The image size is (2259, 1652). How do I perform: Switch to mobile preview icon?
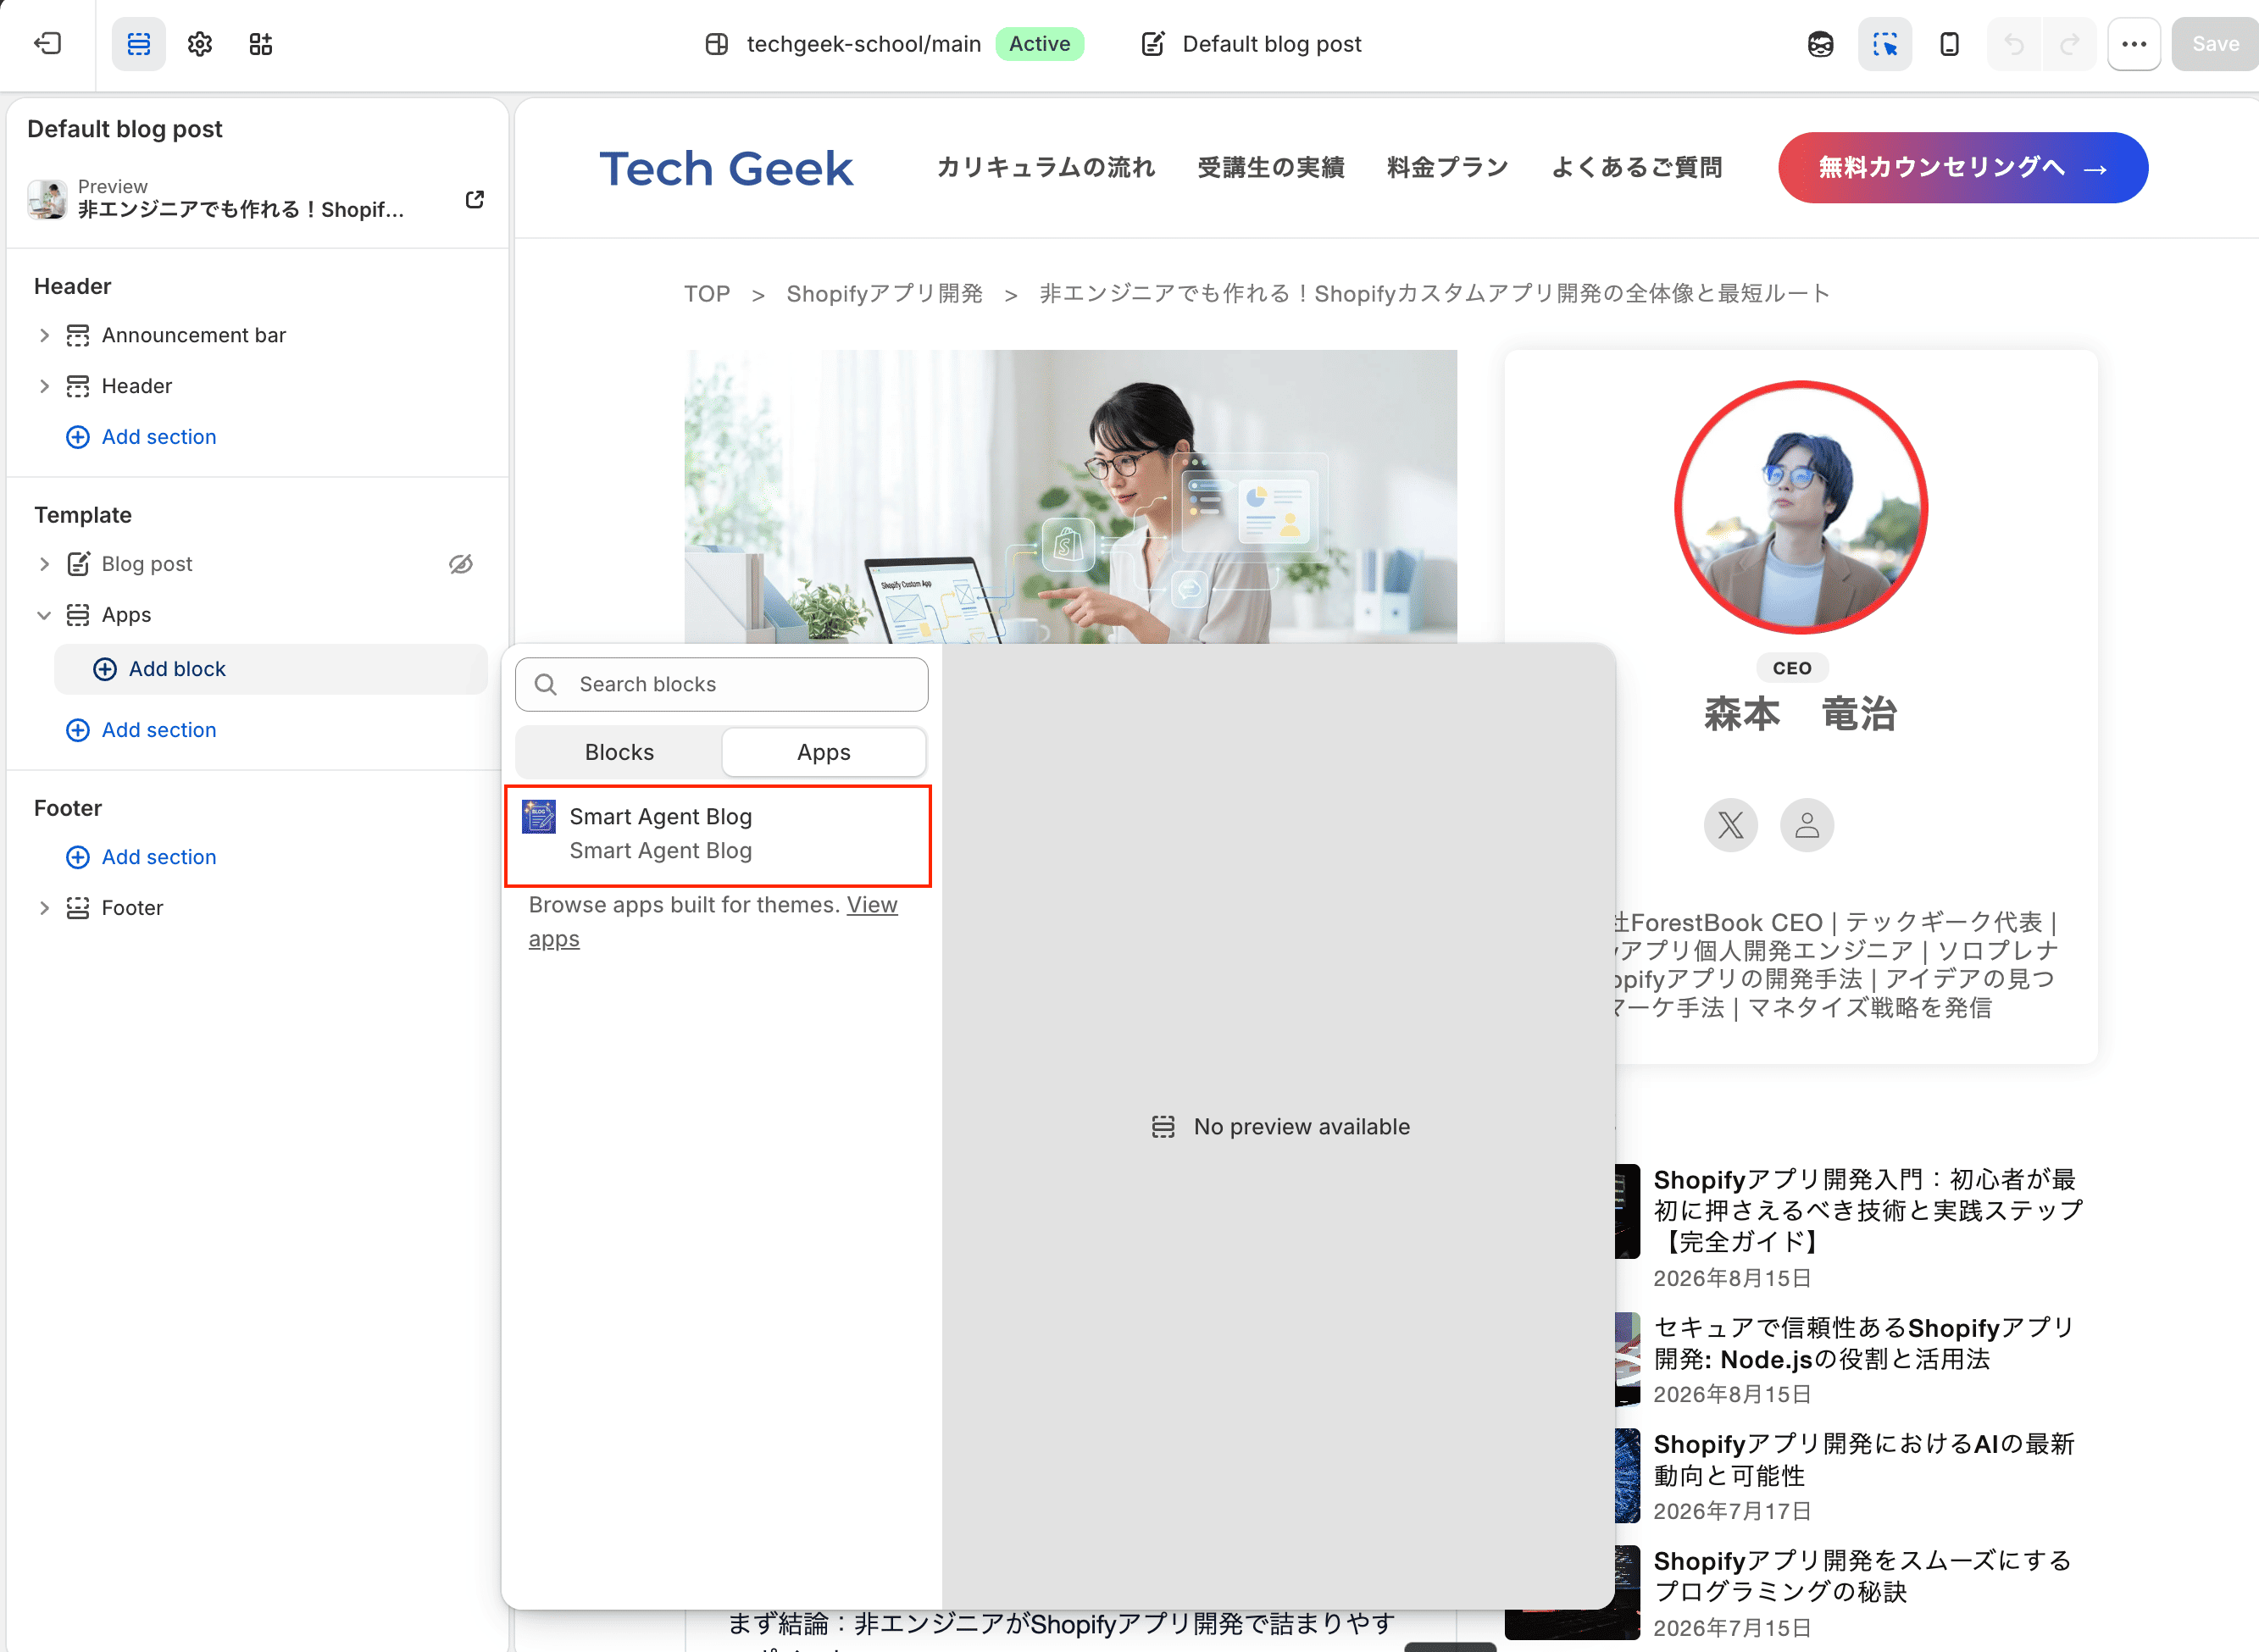pos(1948,44)
